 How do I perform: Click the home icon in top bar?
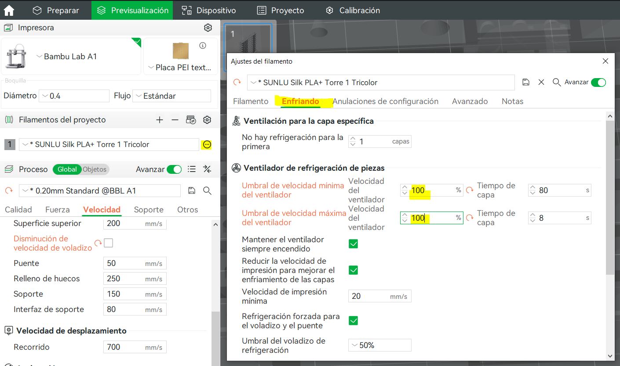pos(9,10)
